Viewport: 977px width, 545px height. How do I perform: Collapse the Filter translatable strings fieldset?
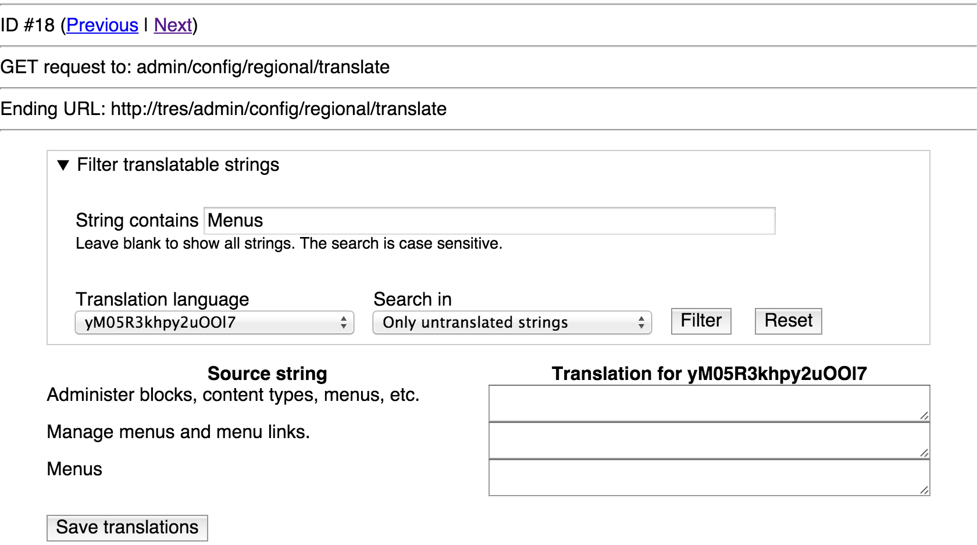(x=177, y=165)
